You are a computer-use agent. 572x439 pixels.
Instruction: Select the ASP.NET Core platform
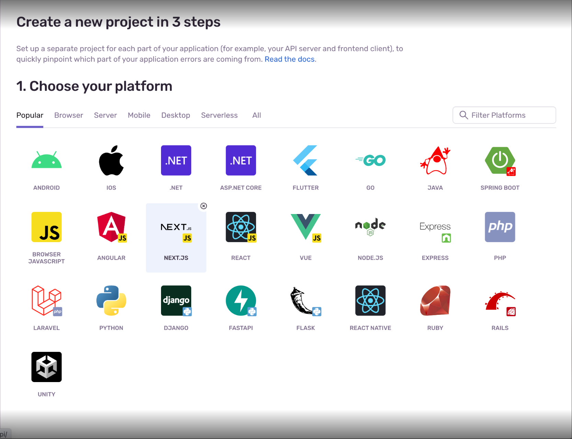(241, 160)
